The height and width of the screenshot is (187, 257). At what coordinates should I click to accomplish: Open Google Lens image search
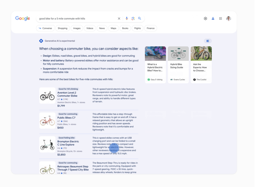tap(133, 19)
